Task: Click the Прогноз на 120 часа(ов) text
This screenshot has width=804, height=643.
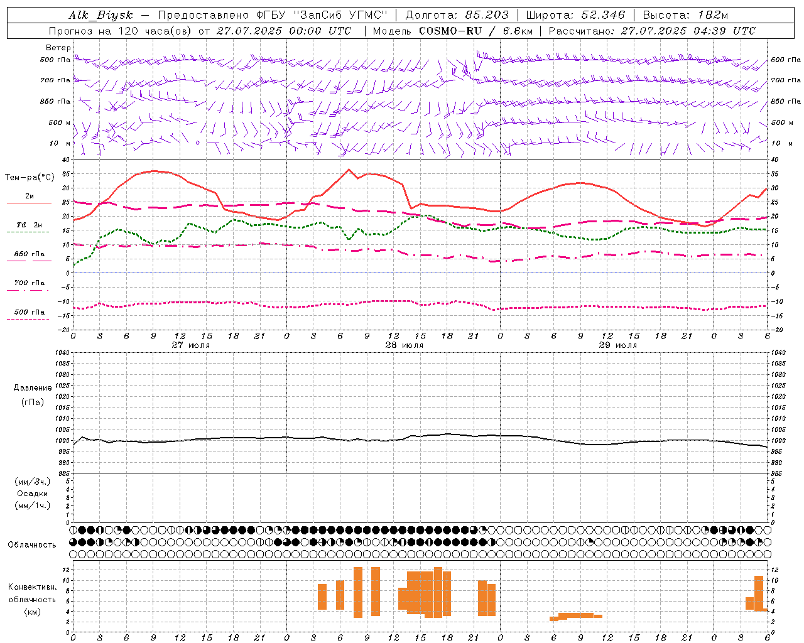Action: pyautogui.click(x=121, y=31)
